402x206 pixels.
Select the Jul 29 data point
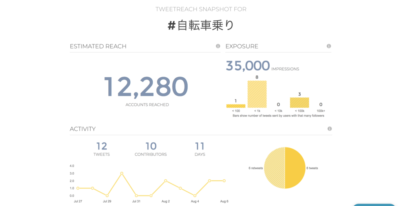(107, 196)
